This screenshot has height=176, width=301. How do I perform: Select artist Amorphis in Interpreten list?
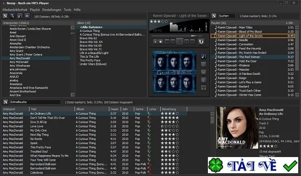pyautogui.click(x=16, y=44)
